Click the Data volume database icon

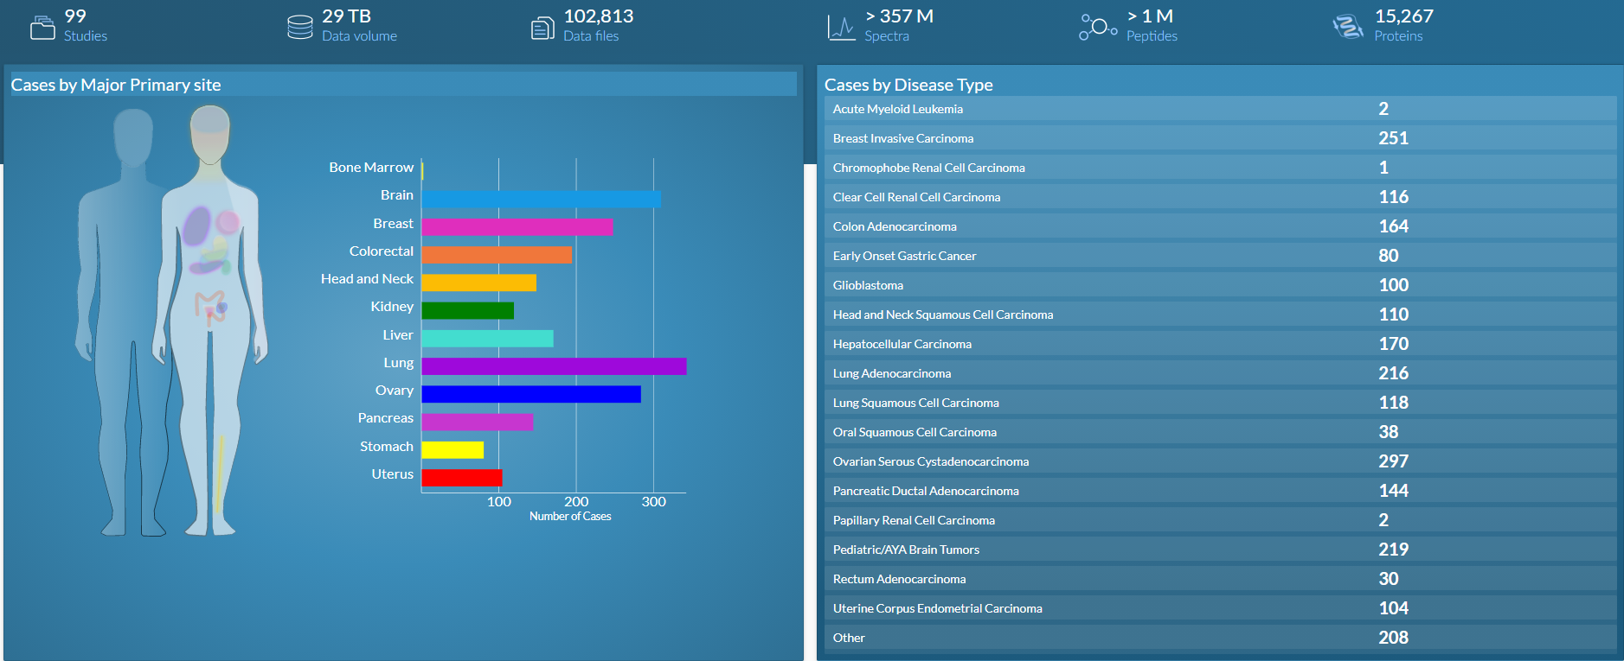(x=300, y=28)
